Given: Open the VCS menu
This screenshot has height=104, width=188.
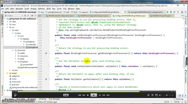Looking at the screenshot, I should point(65,9).
